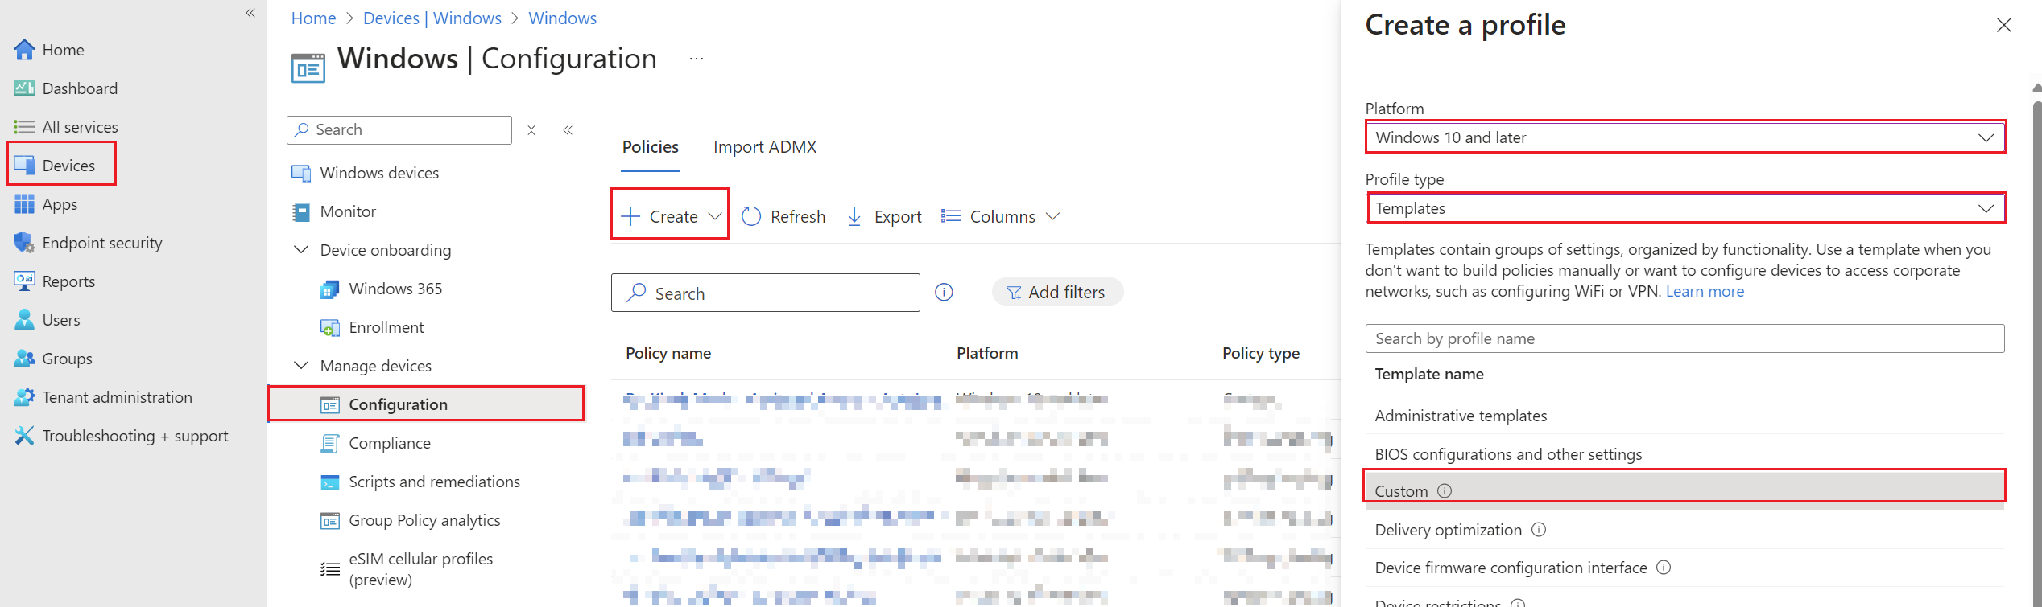Switch to the Import ADMX tab

tap(764, 147)
